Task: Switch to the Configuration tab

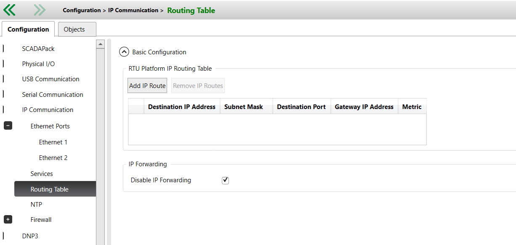Action: [28, 29]
